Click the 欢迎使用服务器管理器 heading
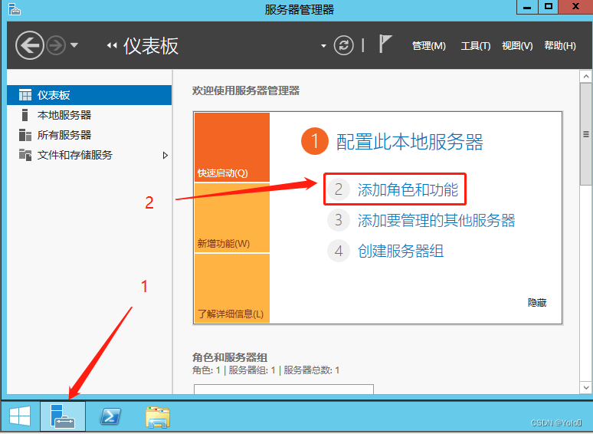Screen dimensions: 593x434 246,90
